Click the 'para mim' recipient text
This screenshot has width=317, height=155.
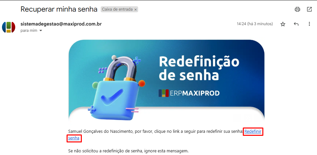pyautogui.click(x=29, y=31)
